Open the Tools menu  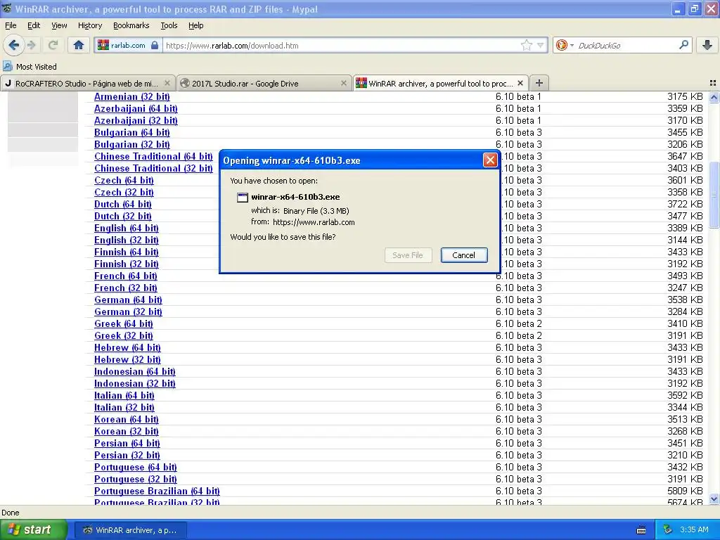[169, 25]
